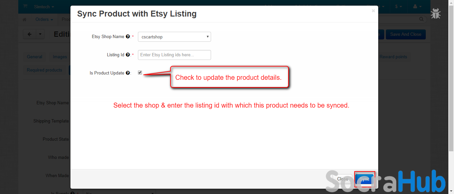Expand the Simtech store selector
The height and width of the screenshot is (194, 454).
click(x=44, y=7)
